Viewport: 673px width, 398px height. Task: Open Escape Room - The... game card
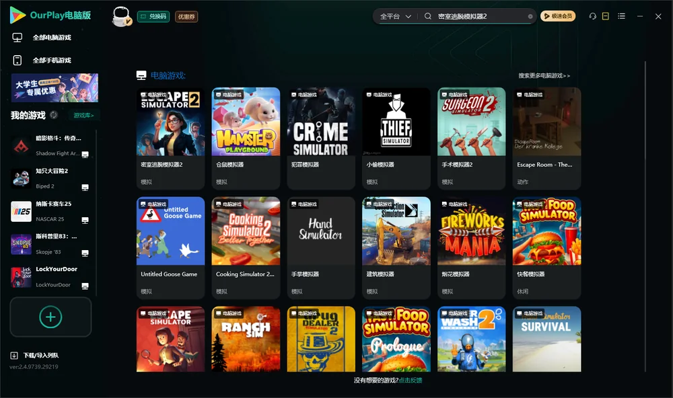[x=546, y=138]
